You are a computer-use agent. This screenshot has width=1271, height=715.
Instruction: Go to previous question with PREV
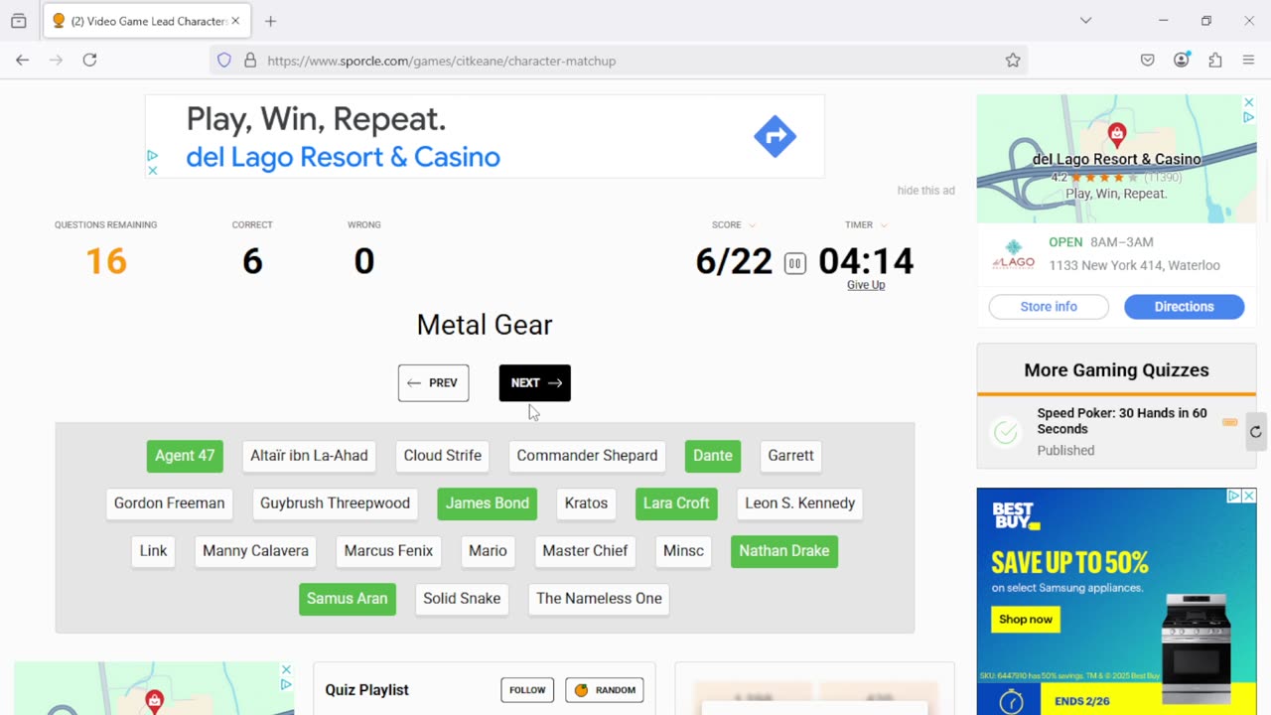tap(433, 383)
